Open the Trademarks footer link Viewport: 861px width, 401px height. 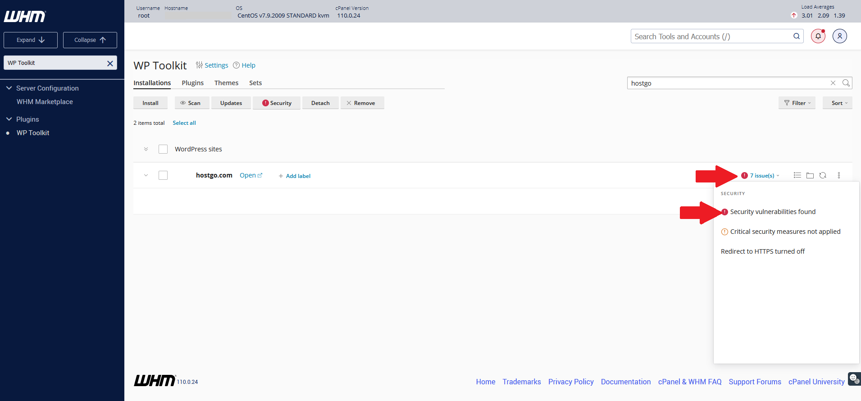pos(522,382)
